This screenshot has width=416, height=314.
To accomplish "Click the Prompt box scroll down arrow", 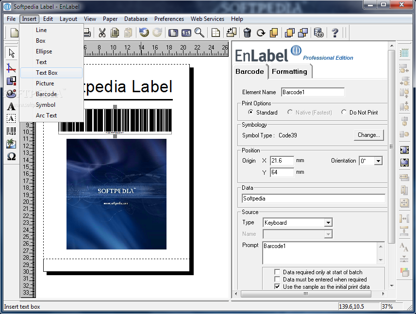I will tap(381, 260).
